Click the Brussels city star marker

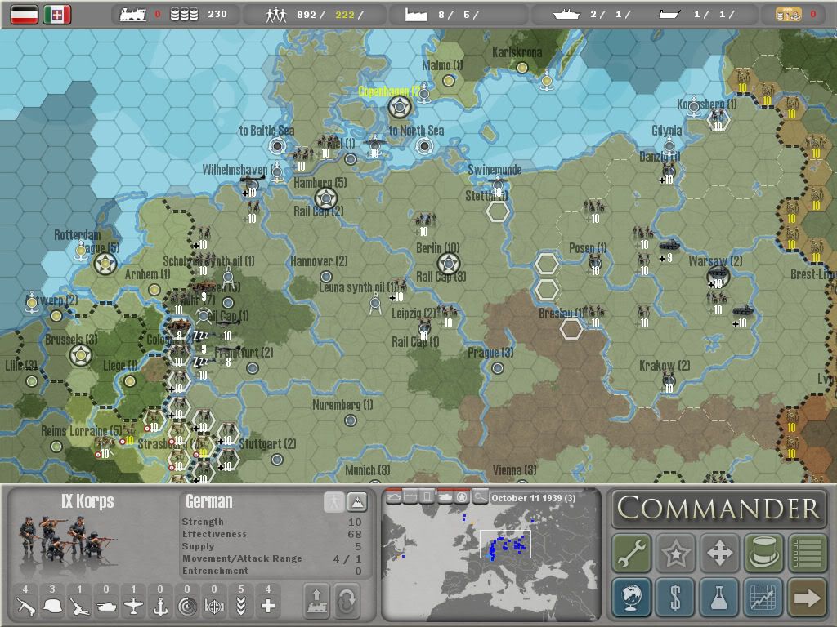(81, 355)
